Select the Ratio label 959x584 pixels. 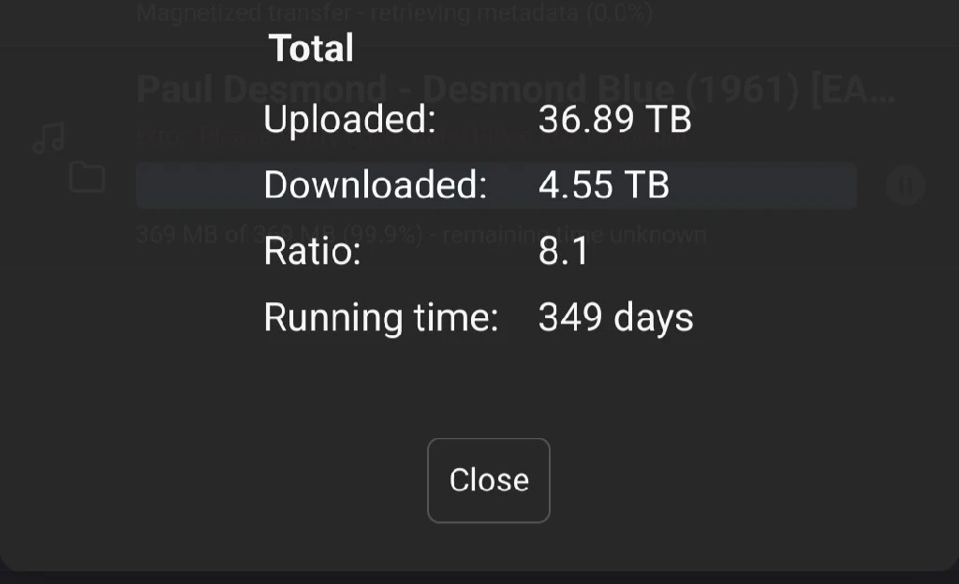pyautogui.click(x=312, y=251)
